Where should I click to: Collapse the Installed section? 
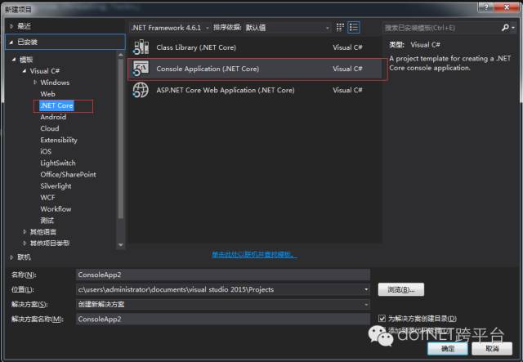pos(11,42)
